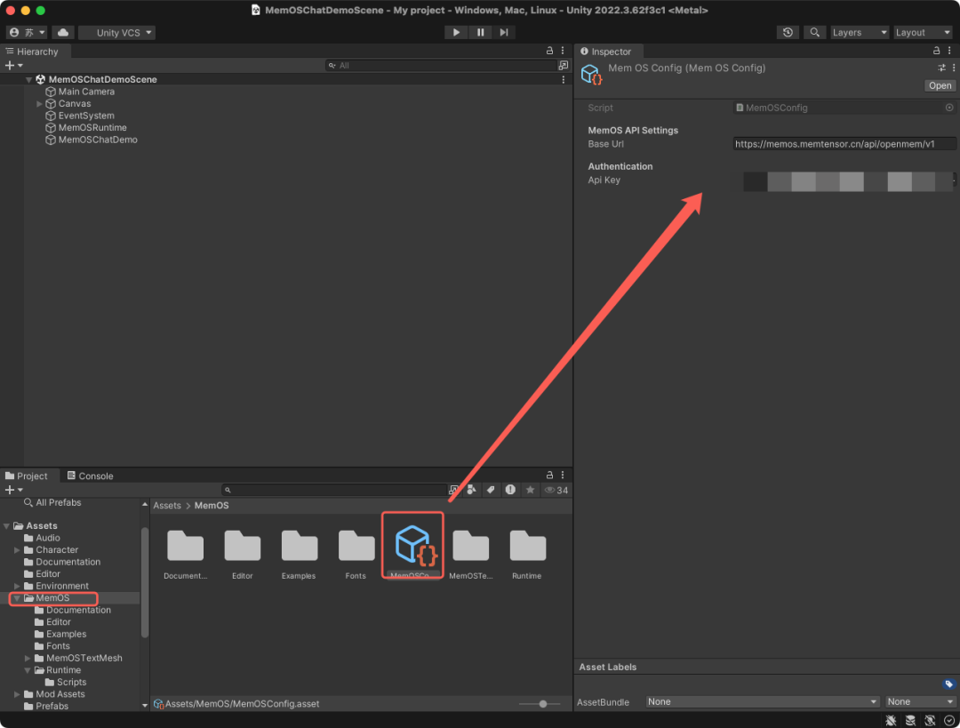Open the Undo History icon
The height and width of the screenshot is (728, 960).
click(x=788, y=33)
